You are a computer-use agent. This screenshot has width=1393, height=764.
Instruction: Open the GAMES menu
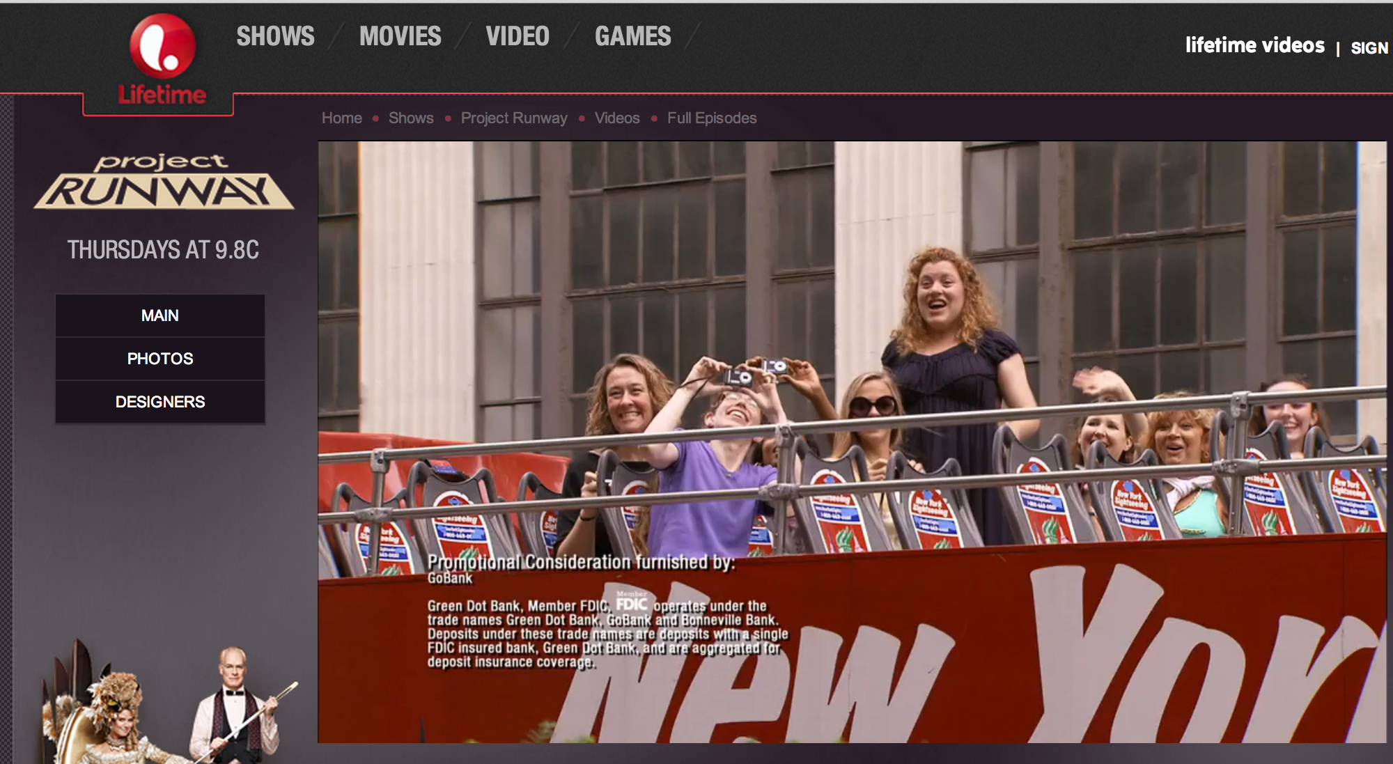click(x=632, y=36)
